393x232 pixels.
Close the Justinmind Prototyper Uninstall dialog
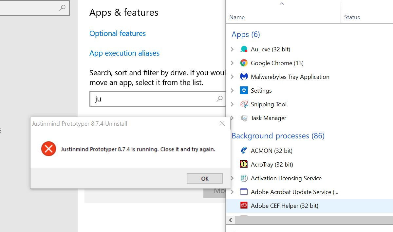[x=222, y=123]
